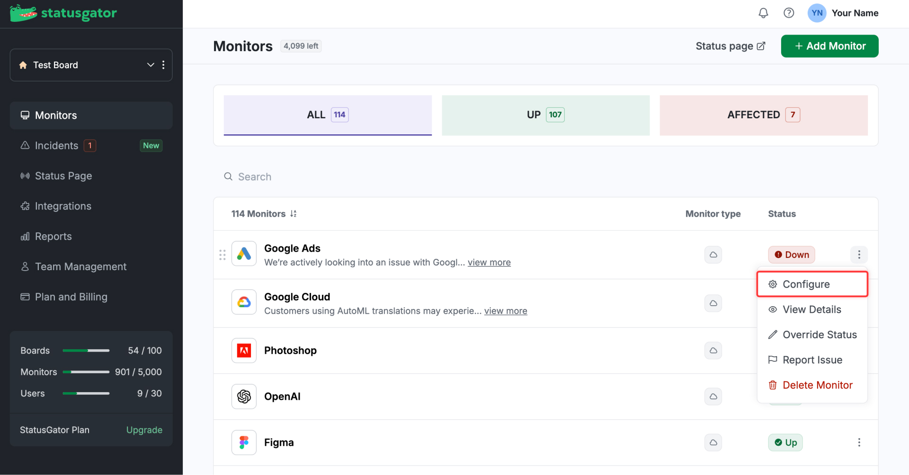
Task: Click the Status column header
Action: (x=782, y=214)
